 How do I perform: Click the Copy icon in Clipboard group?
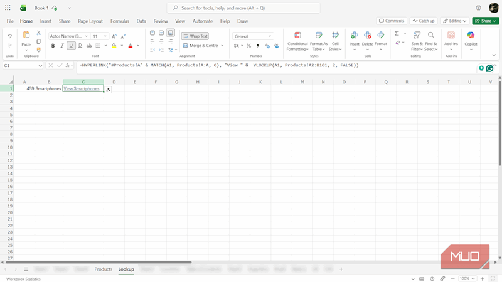pyautogui.click(x=38, y=41)
